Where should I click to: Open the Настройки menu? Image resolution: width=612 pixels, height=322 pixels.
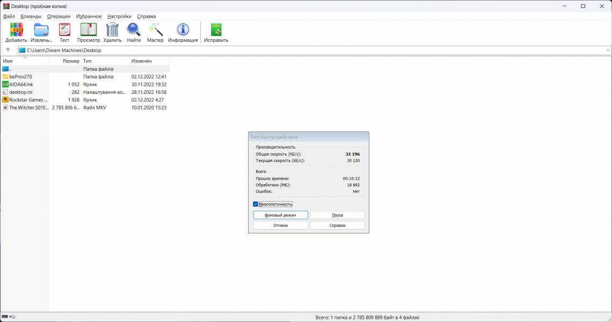pos(119,17)
